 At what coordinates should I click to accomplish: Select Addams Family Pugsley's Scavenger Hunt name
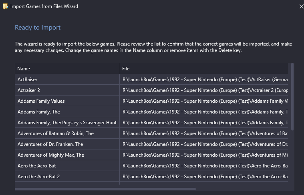(x=67, y=123)
